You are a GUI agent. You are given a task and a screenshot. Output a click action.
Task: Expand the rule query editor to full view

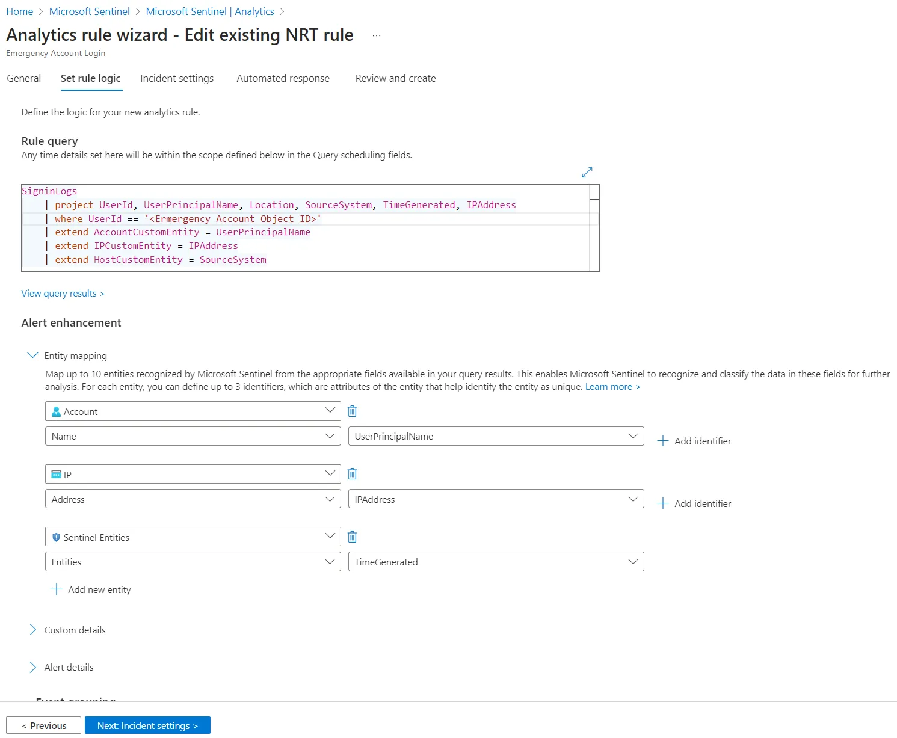pyautogui.click(x=587, y=173)
